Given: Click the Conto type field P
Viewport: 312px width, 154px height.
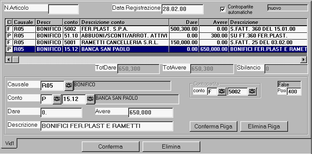Looking at the screenshot, I should 46,99.
